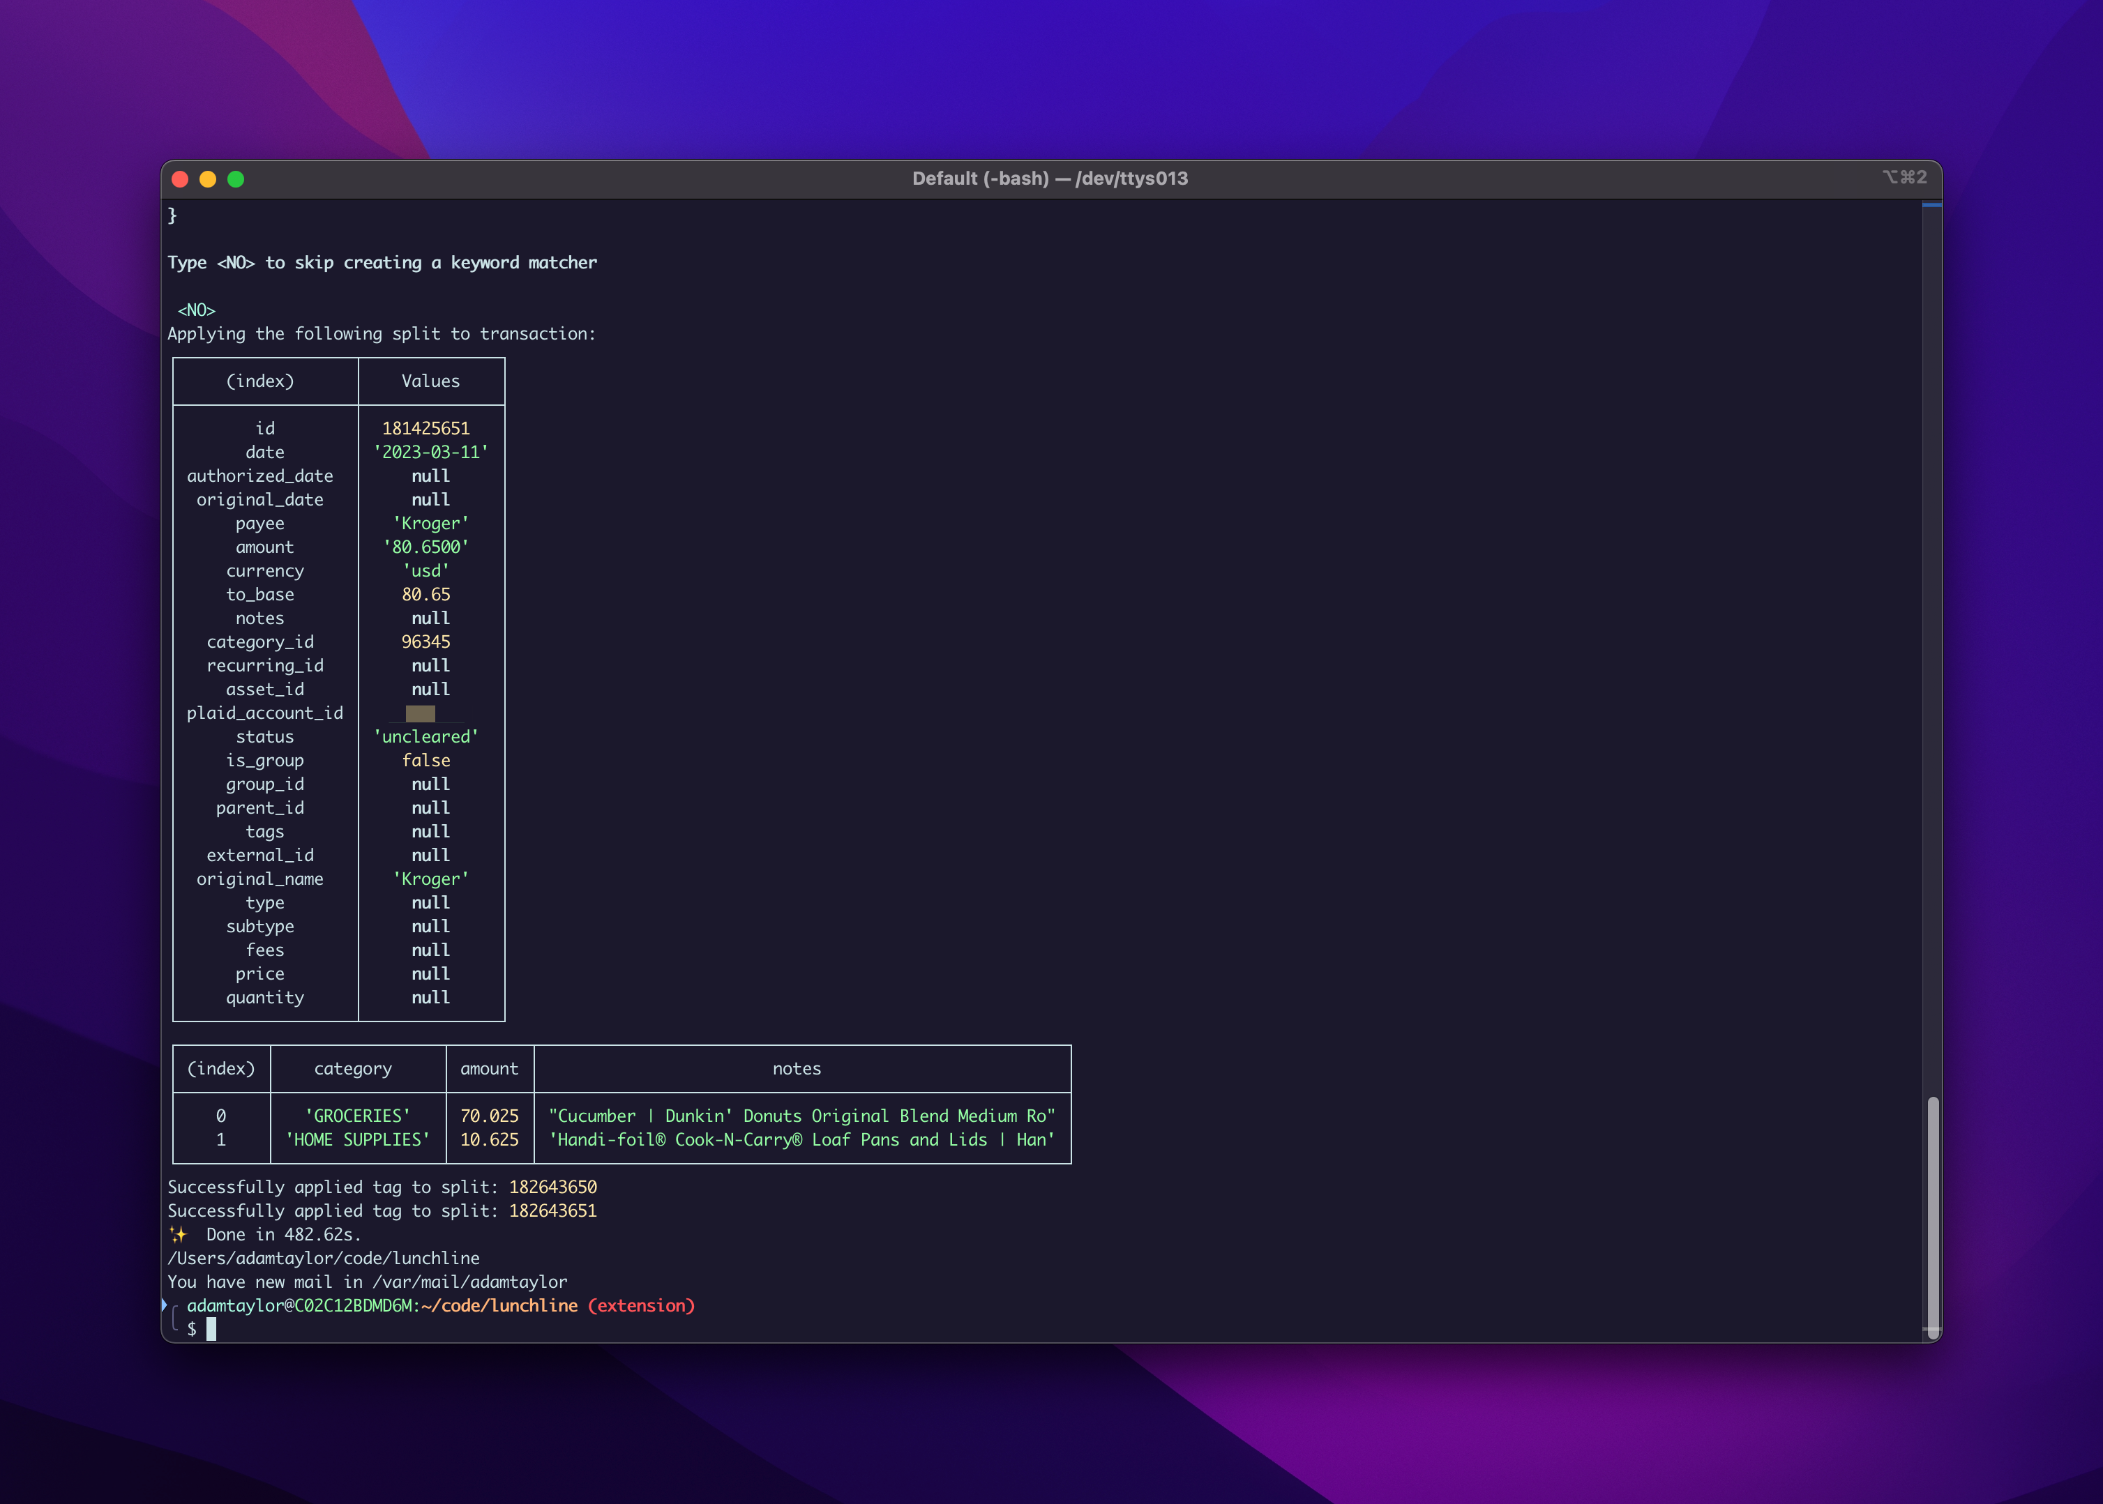Screen dimensions: 2103x1504
Task: Click the blue prompt mark arrow beside the prompt
Action: (164, 1304)
